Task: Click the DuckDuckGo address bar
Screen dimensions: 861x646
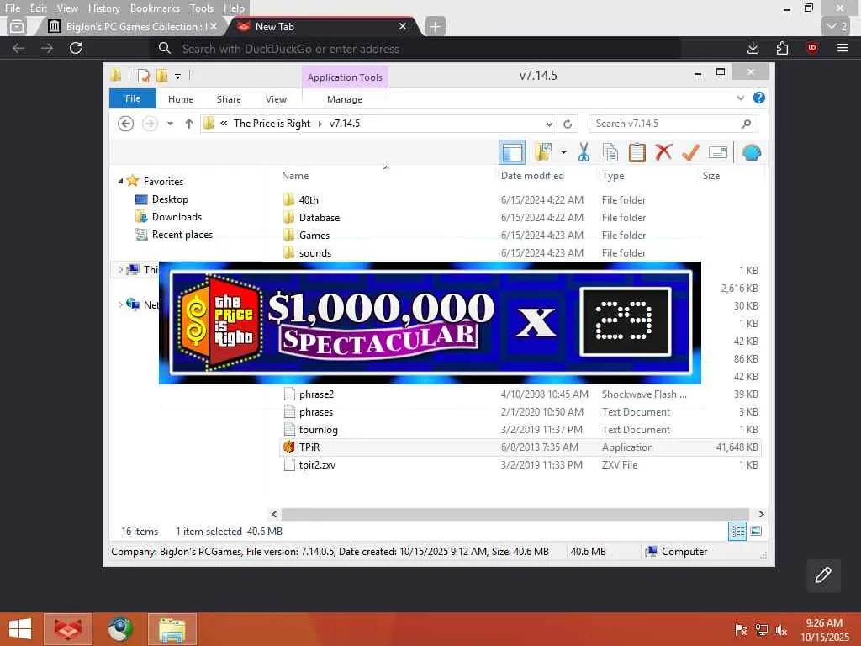Action: pos(415,48)
